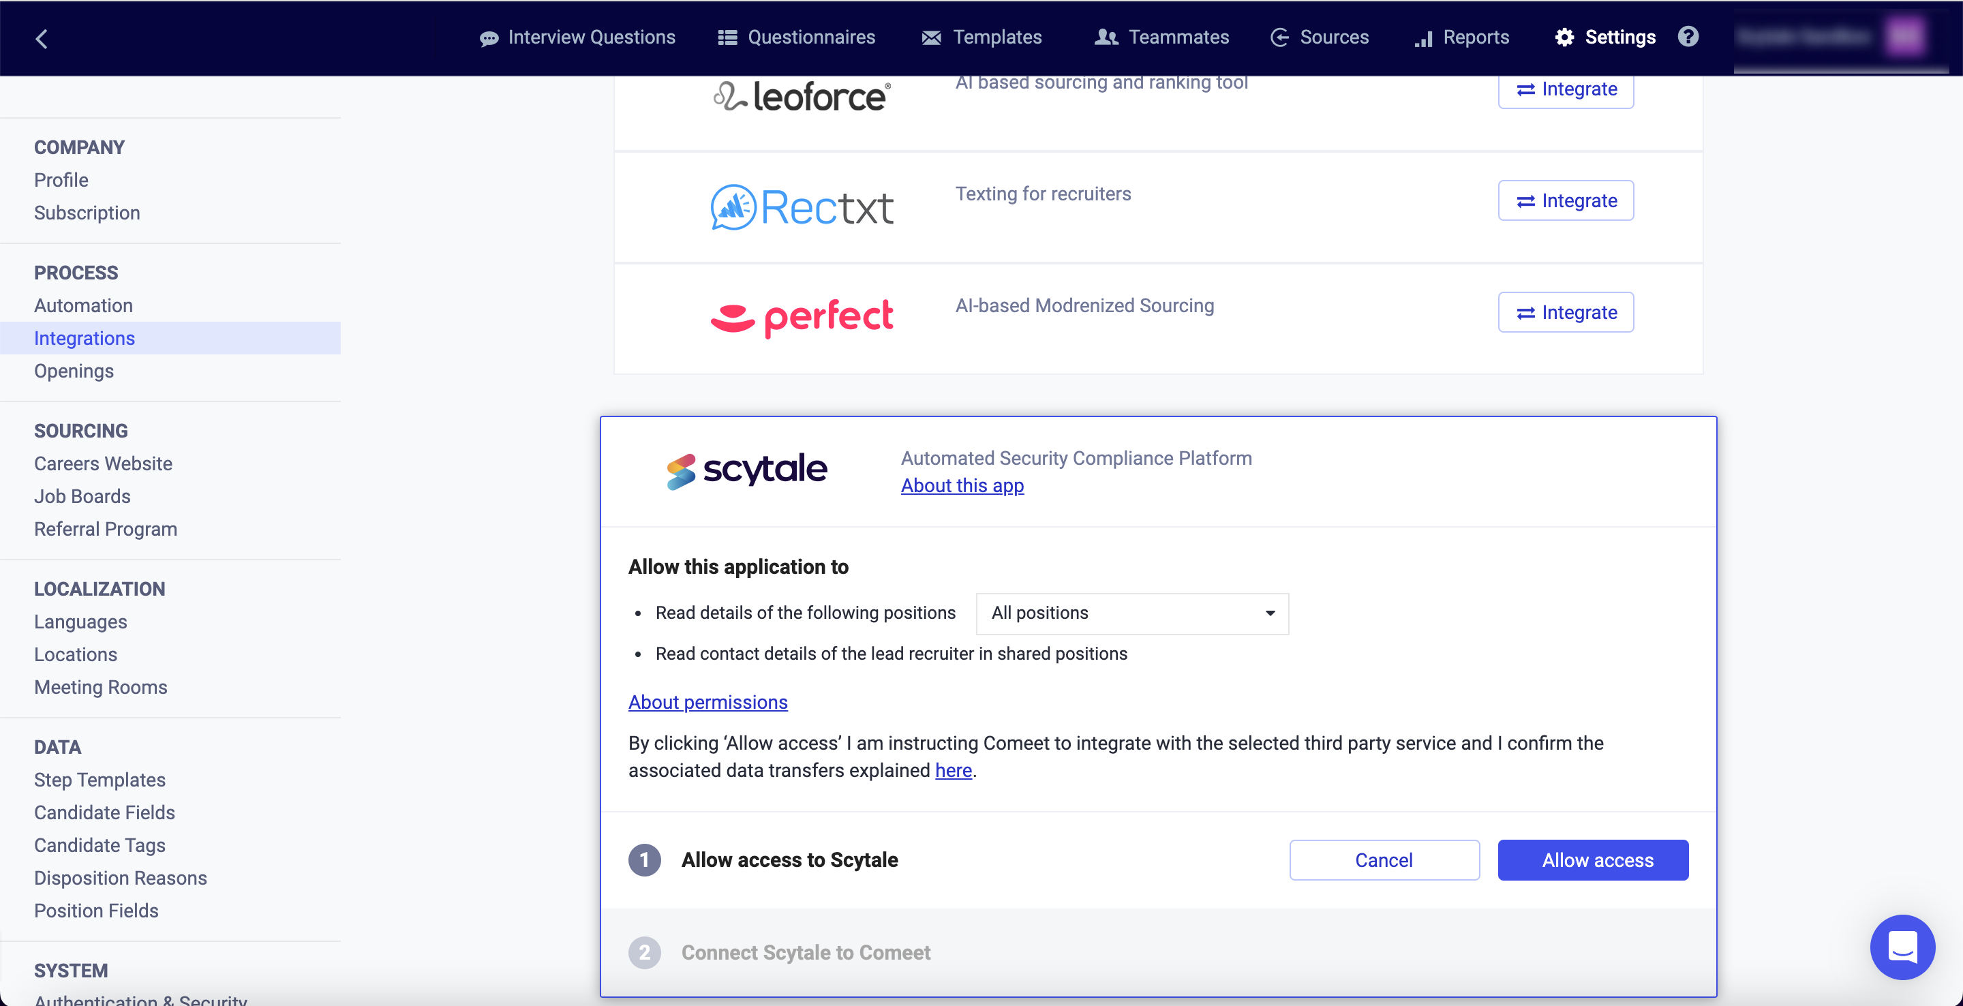The image size is (1963, 1006).
Task: Open the Teammates page
Action: (1161, 37)
